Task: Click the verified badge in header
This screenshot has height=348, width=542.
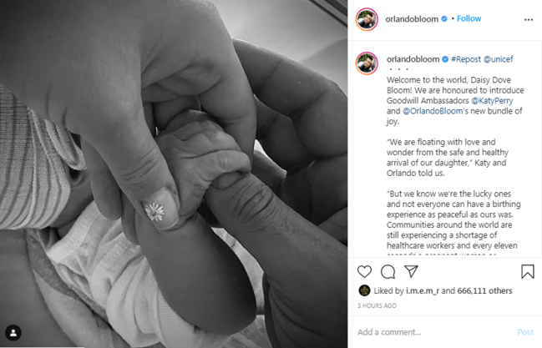Action: pos(444,19)
